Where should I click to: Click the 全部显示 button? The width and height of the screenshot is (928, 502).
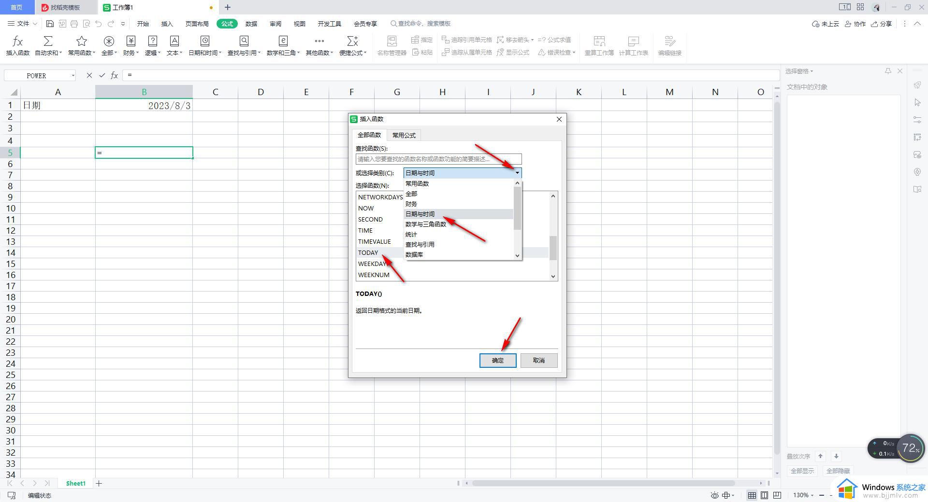click(802, 471)
